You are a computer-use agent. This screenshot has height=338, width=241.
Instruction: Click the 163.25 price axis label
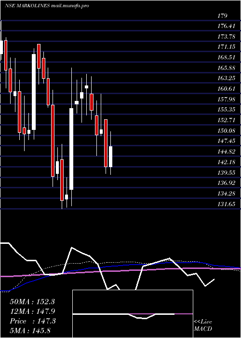pos(226,78)
